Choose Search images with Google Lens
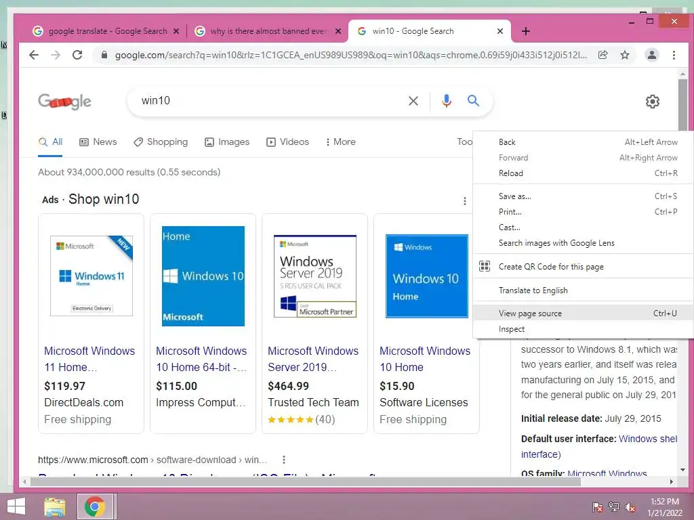 tap(583, 243)
